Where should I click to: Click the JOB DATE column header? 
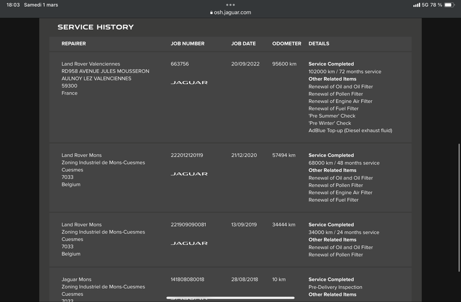tap(243, 44)
